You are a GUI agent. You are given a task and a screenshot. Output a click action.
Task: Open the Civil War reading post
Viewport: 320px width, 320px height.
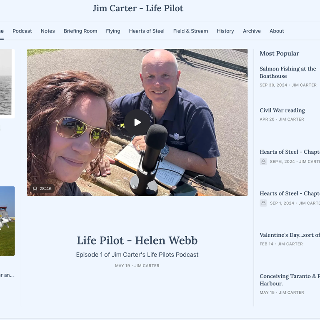282,110
